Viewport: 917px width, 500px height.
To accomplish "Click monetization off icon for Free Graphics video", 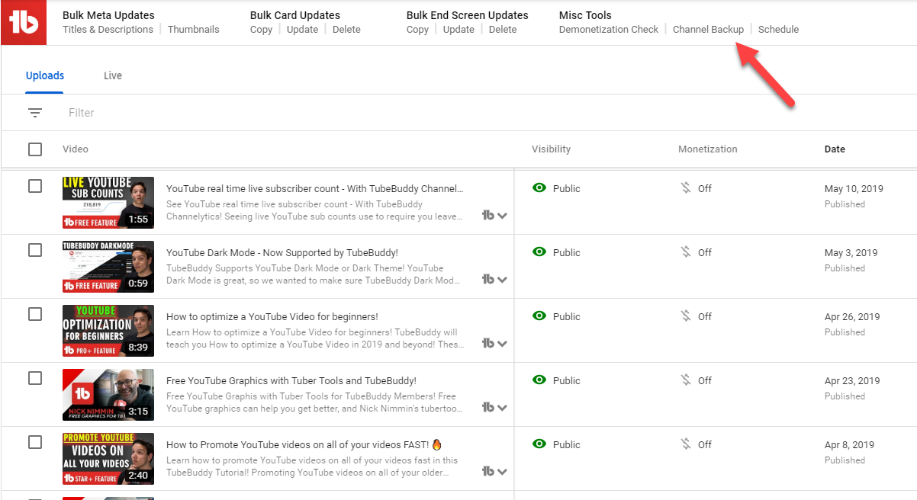I will [686, 380].
